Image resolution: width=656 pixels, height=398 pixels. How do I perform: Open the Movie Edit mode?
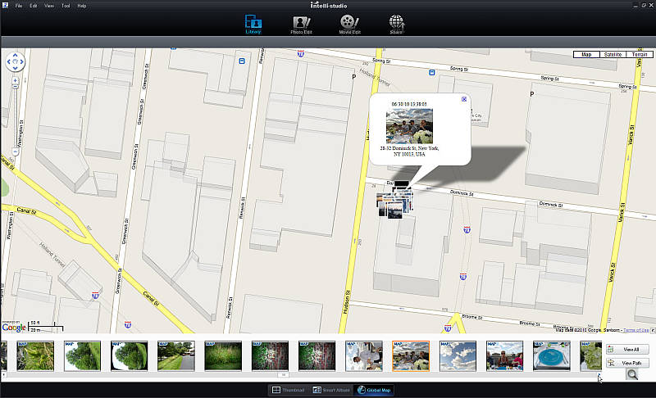coord(350,25)
